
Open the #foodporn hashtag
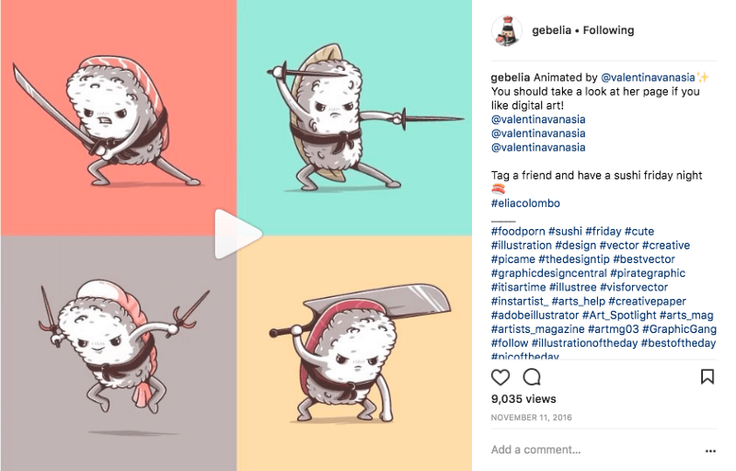[x=518, y=231]
